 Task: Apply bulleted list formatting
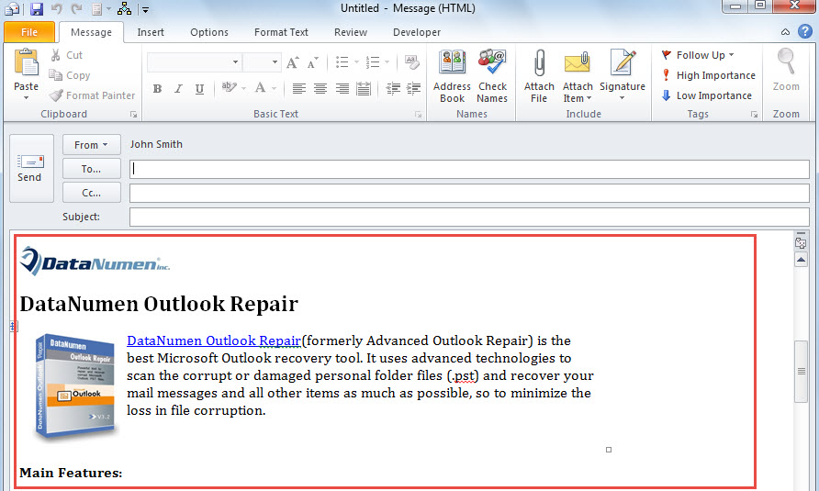click(342, 62)
